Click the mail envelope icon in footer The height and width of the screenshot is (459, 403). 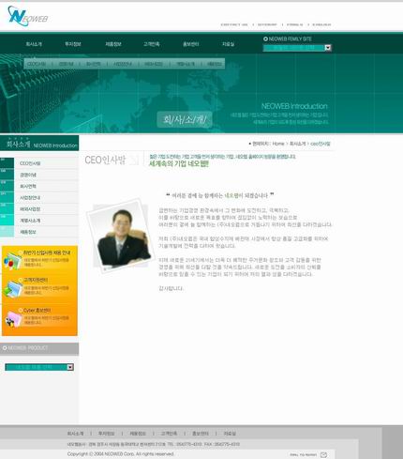323,454
